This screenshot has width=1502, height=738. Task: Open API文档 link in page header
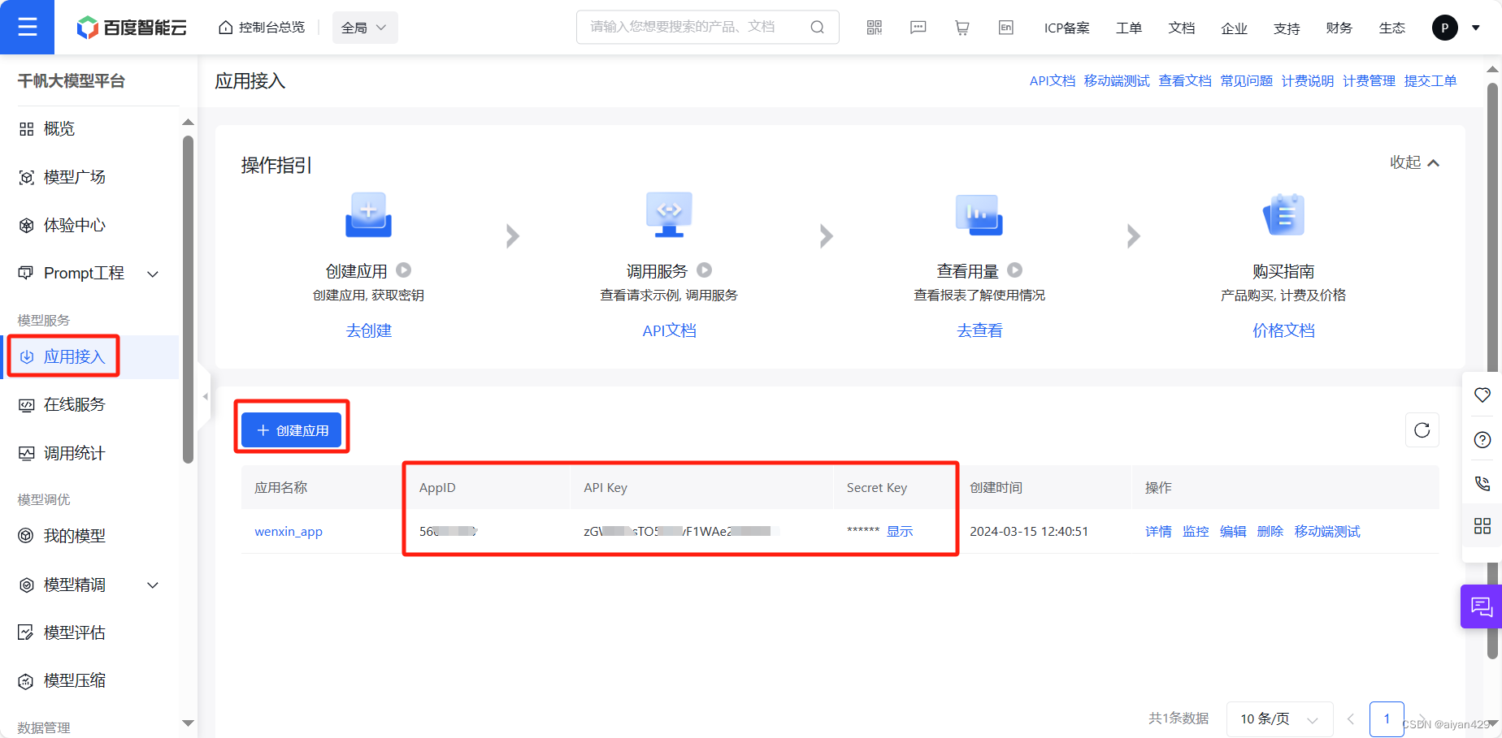point(1052,80)
